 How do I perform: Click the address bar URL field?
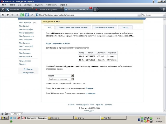(88, 15)
